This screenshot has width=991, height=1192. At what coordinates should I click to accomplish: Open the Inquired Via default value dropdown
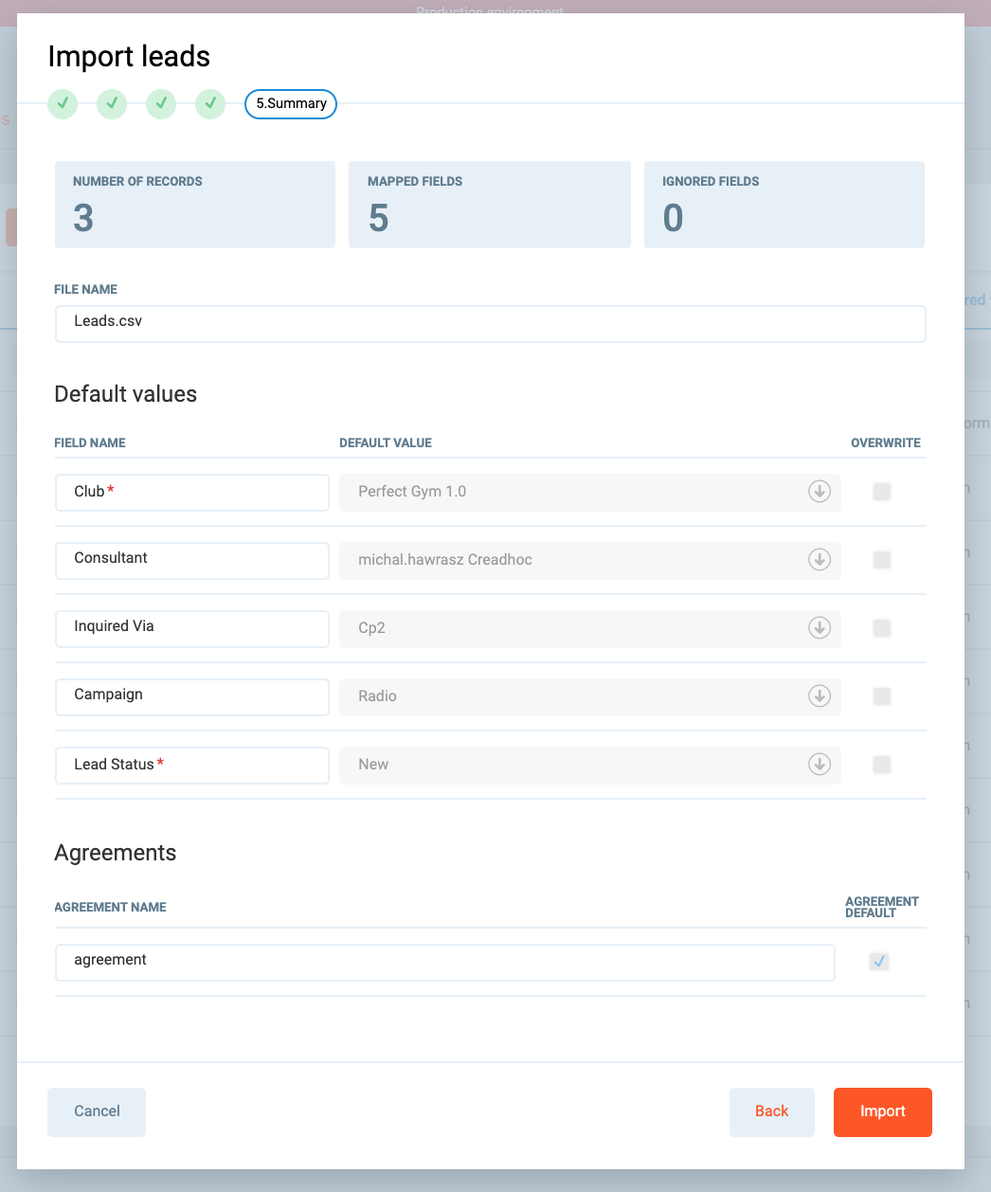(587, 628)
